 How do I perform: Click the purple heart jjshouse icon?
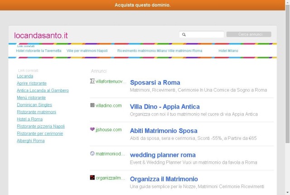coord(92,129)
